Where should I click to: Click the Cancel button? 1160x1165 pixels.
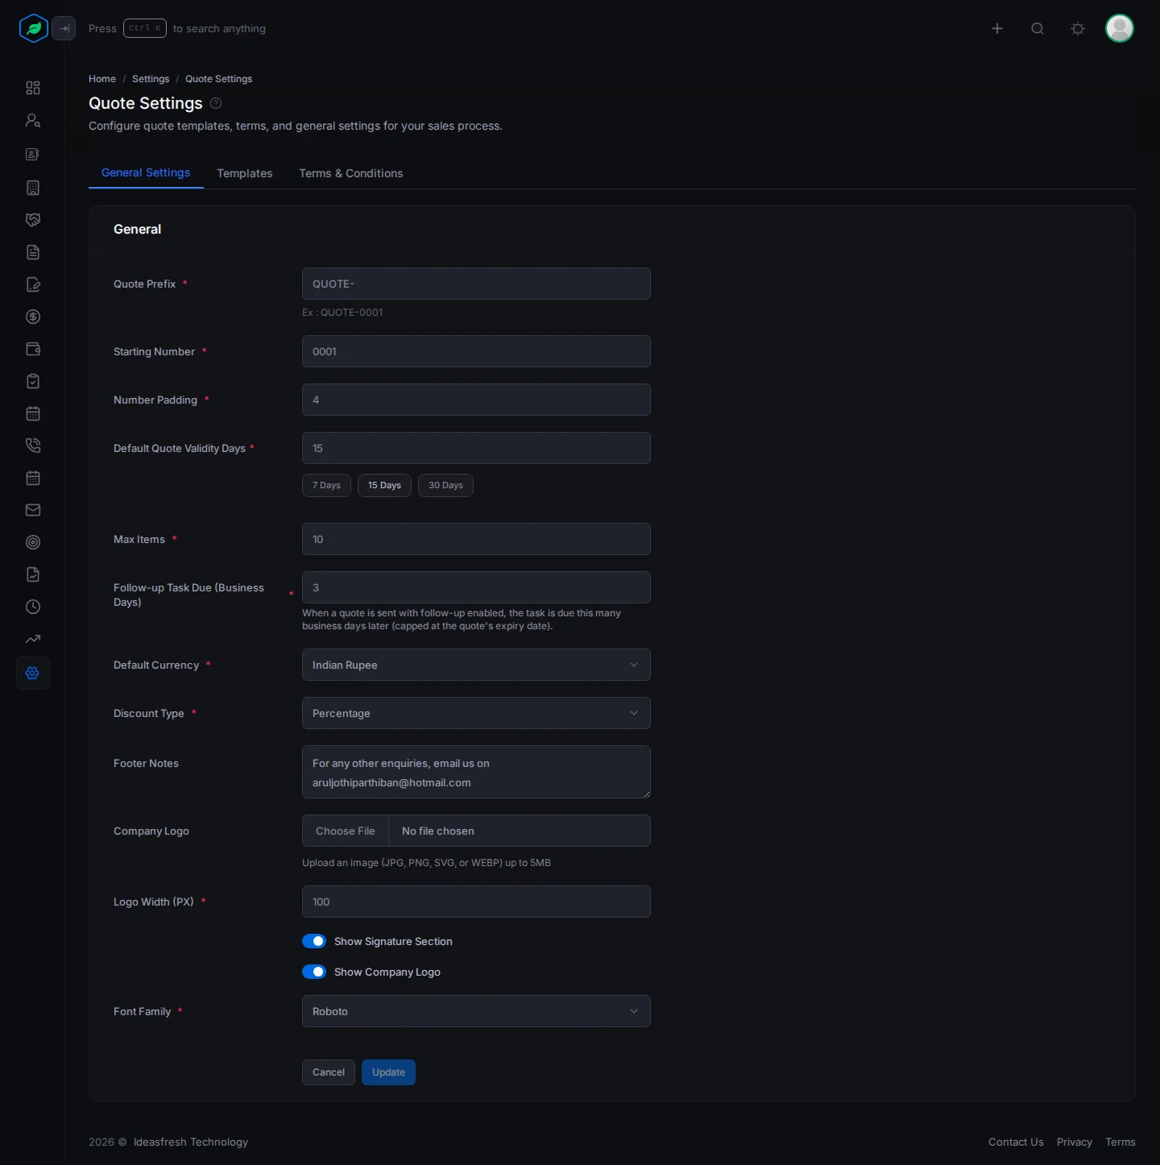click(x=329, y=1072)
